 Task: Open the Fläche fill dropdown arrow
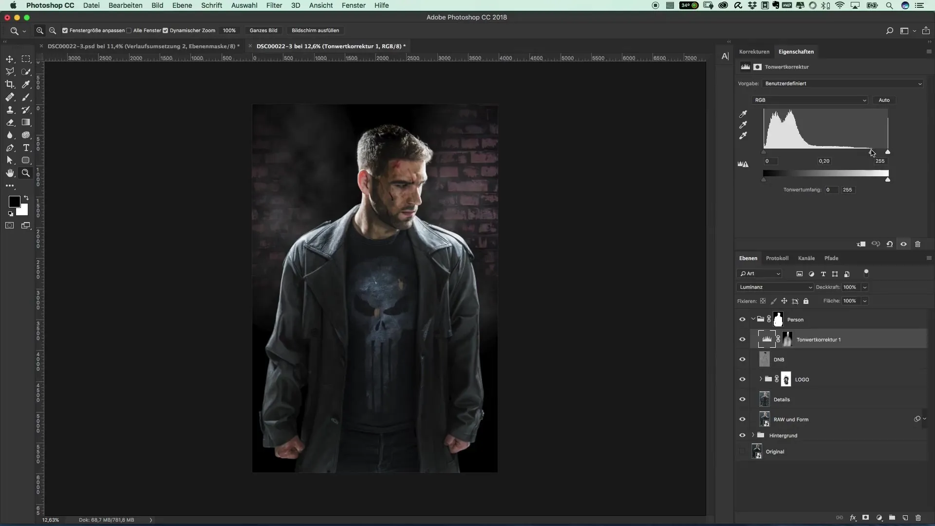click(x=865, y=301)
